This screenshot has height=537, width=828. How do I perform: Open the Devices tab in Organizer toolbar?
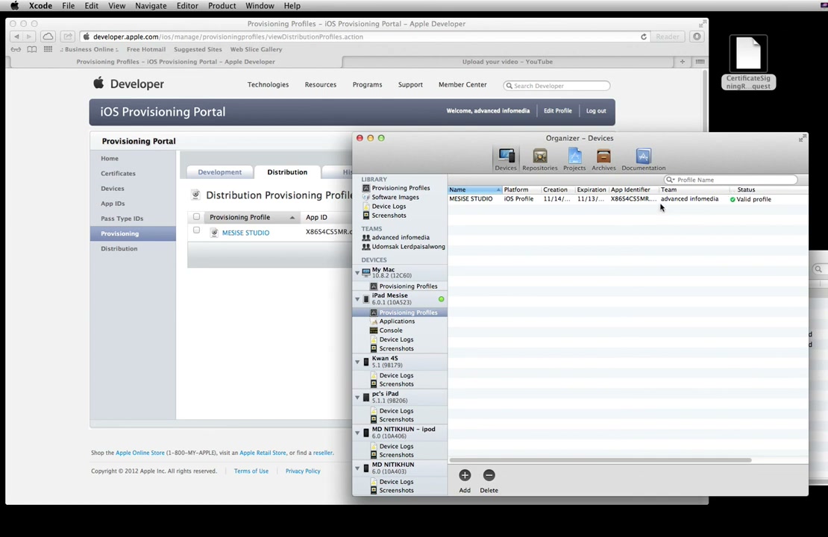pos(505,159)
